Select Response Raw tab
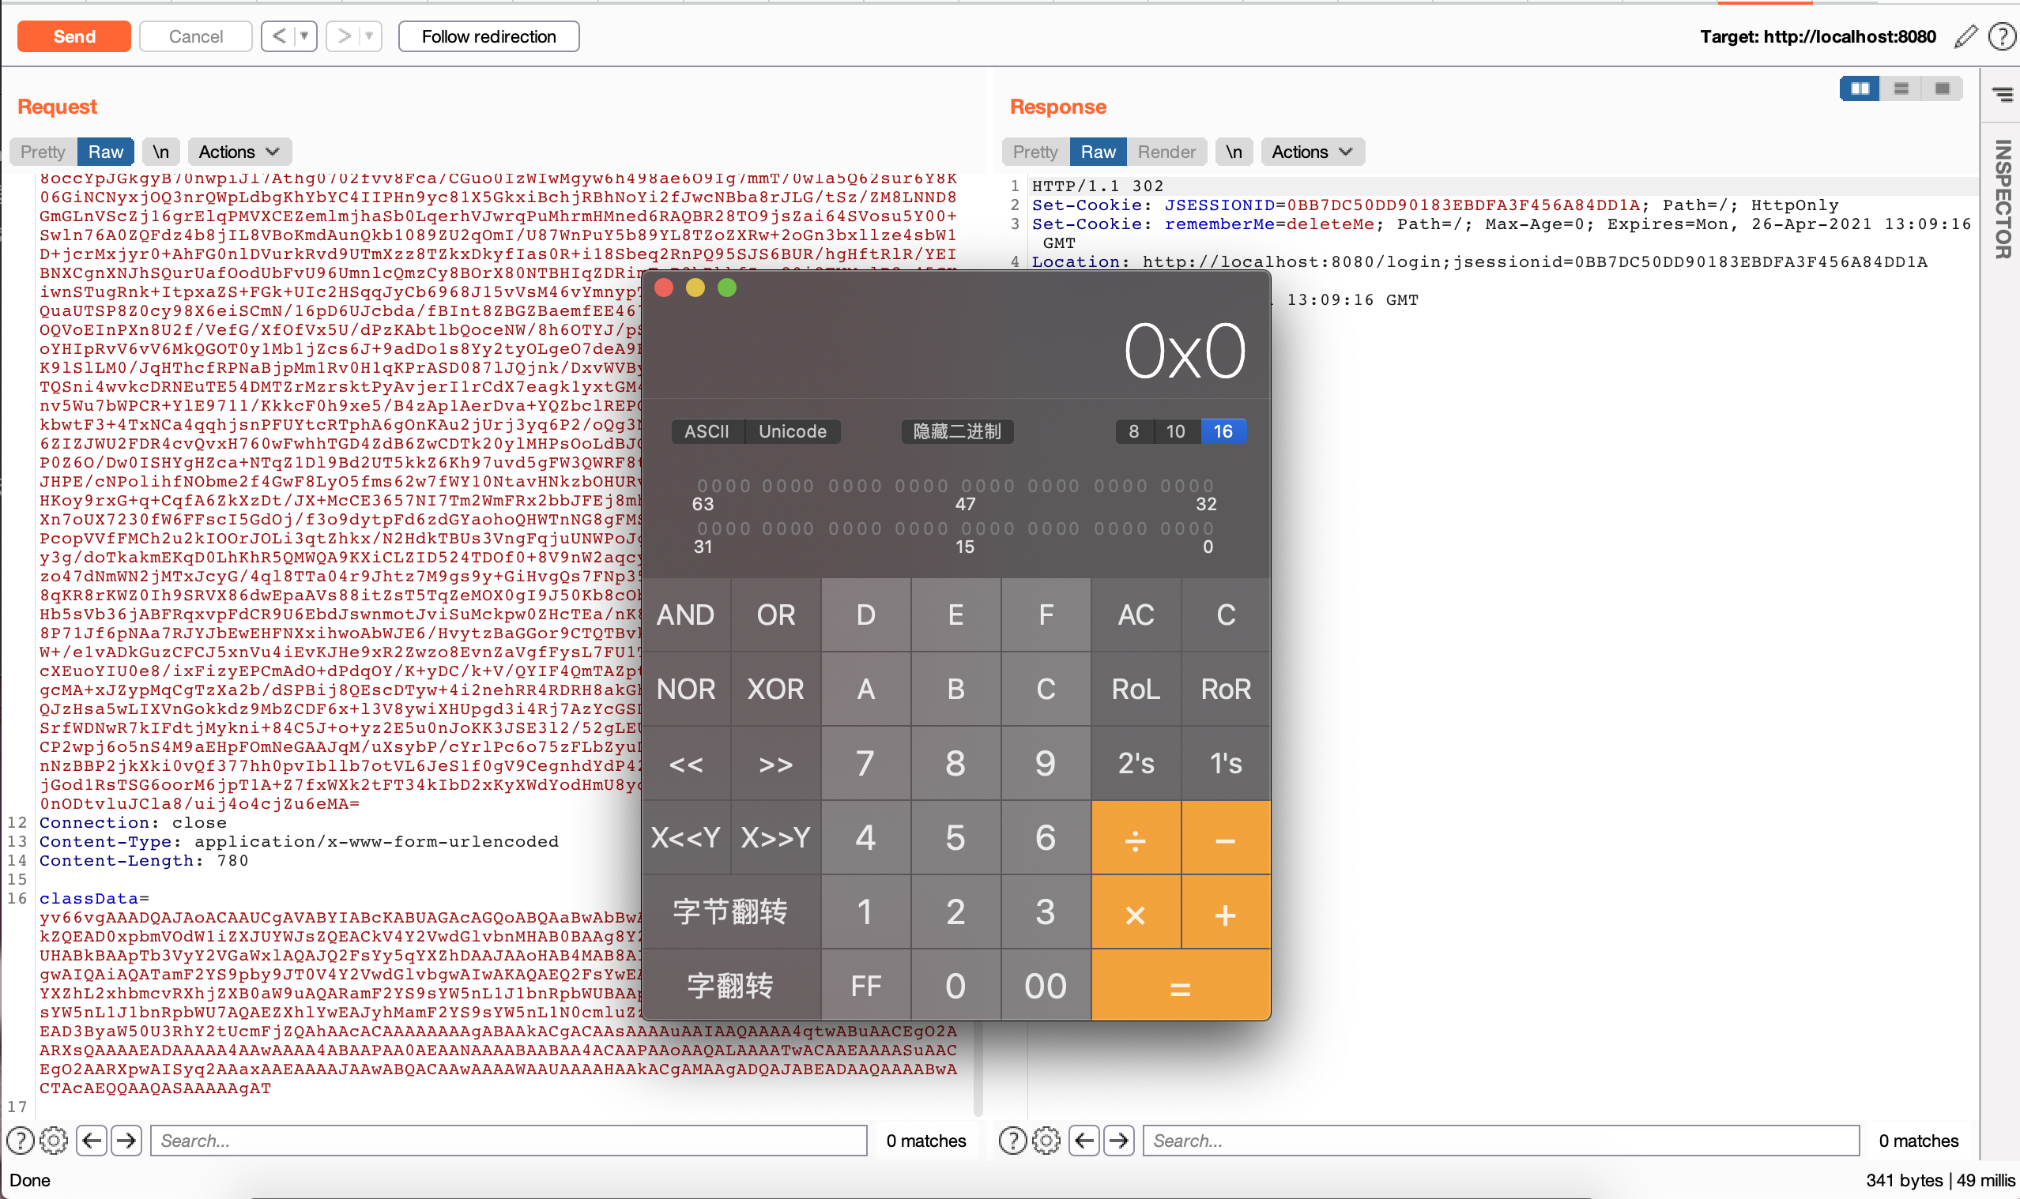Screen dimensions: 2020x1199 [x=1098, y=152]
